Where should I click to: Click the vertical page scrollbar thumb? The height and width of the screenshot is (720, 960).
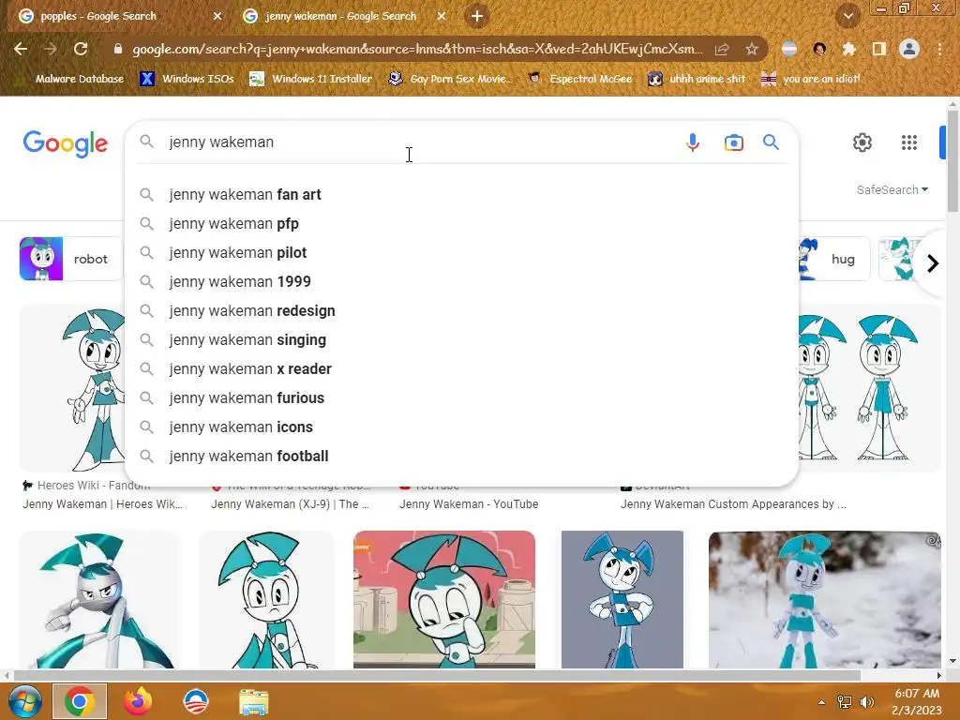(x=952, y=161)
